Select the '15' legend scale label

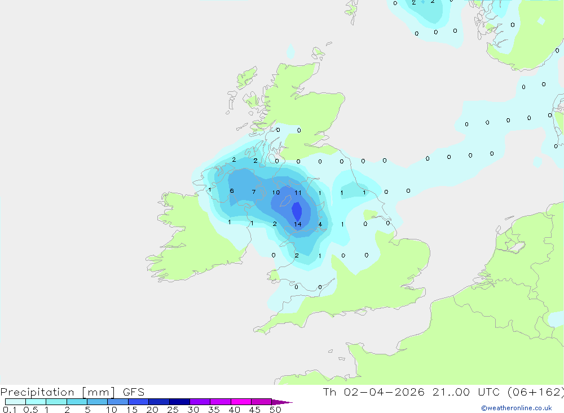click(x=132, y=410)
